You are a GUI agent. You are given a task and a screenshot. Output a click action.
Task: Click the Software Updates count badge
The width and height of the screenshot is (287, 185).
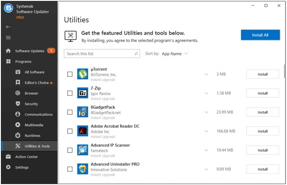click(51, 51)
